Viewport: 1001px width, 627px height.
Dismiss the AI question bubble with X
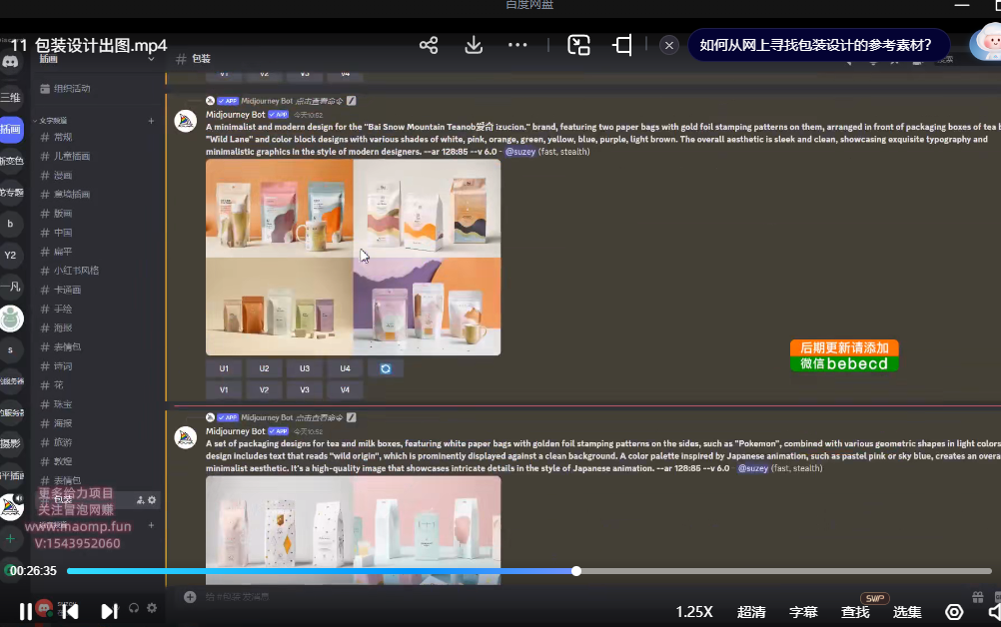(669, 45)
